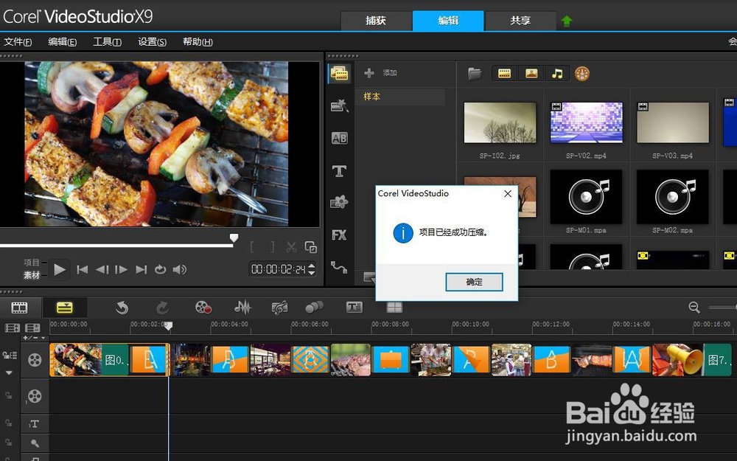Move the preview scrubber handle
The image size is (737, 461).
pyautogui.click(x=234, y=238)
